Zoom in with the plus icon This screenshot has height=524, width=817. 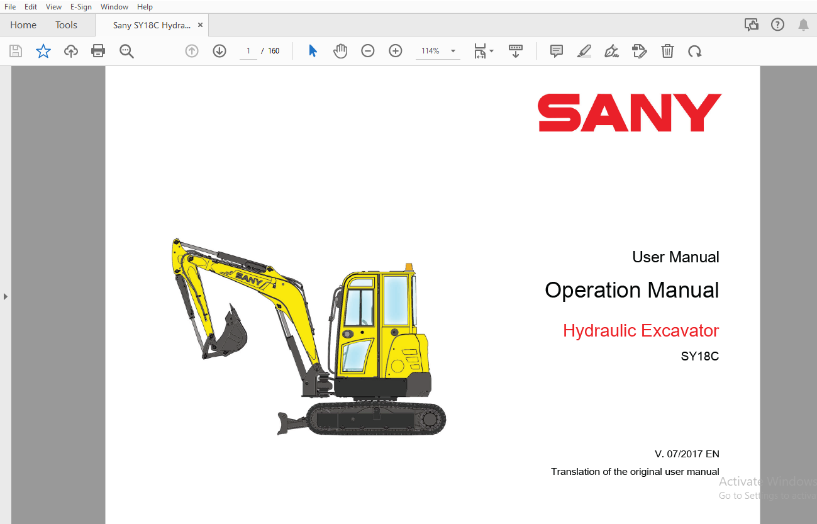pyautogui.click(x=396, y=51)
